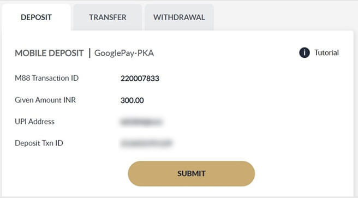Open the WITHDRAWAL tab
The height and width of the screenshot is (198, 358).
179,17
